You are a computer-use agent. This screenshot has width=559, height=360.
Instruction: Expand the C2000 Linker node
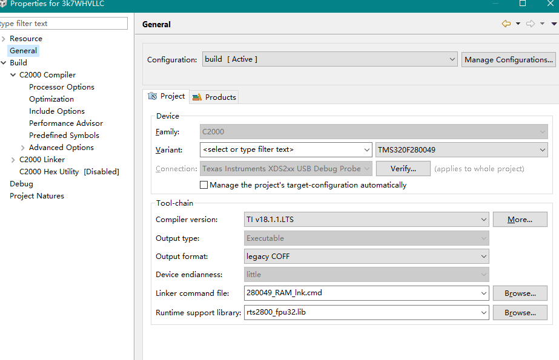point(13,160)
